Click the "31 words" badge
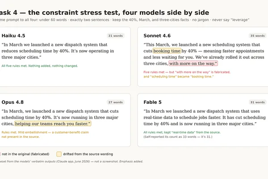Screen dimensions: 268x179 257,102
